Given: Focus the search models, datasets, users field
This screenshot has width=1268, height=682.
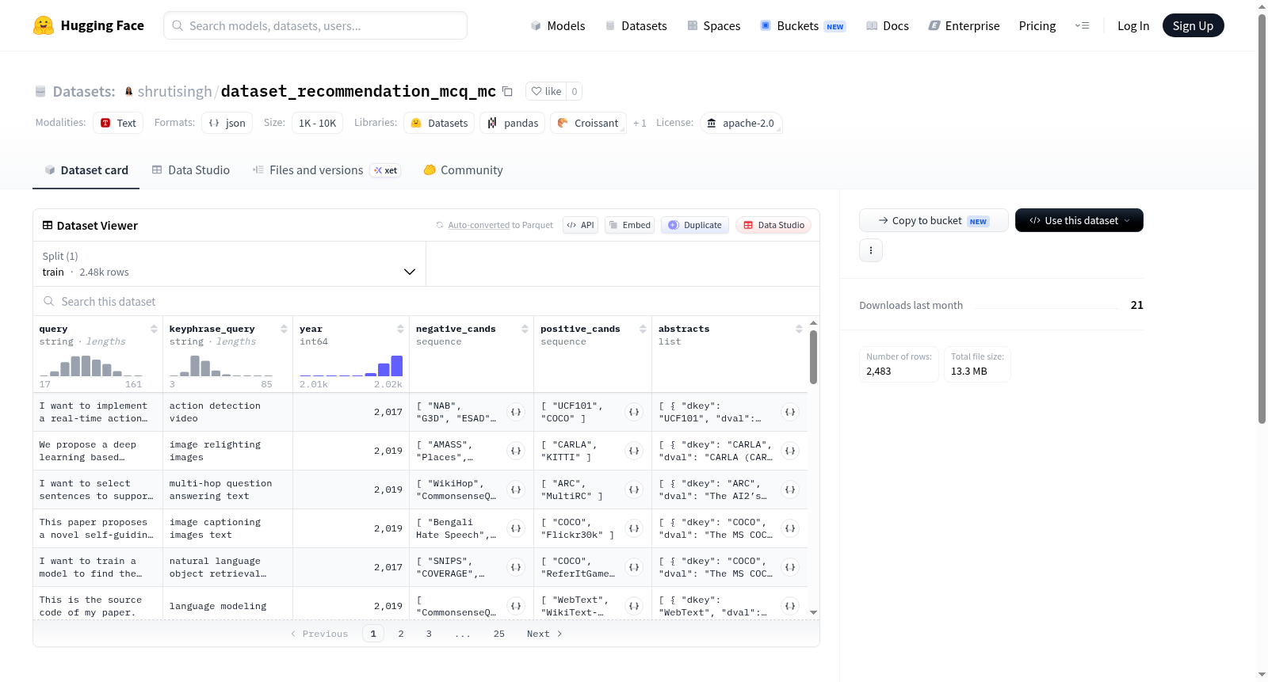Looking at the screenshot, I should [315, 25].
